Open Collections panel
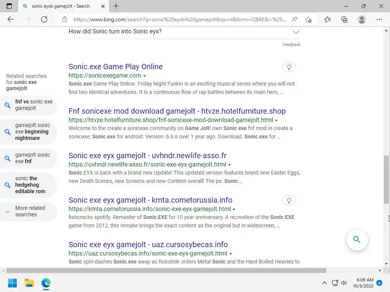The height and width of the screenshot is (292, 390). [344, 19]
